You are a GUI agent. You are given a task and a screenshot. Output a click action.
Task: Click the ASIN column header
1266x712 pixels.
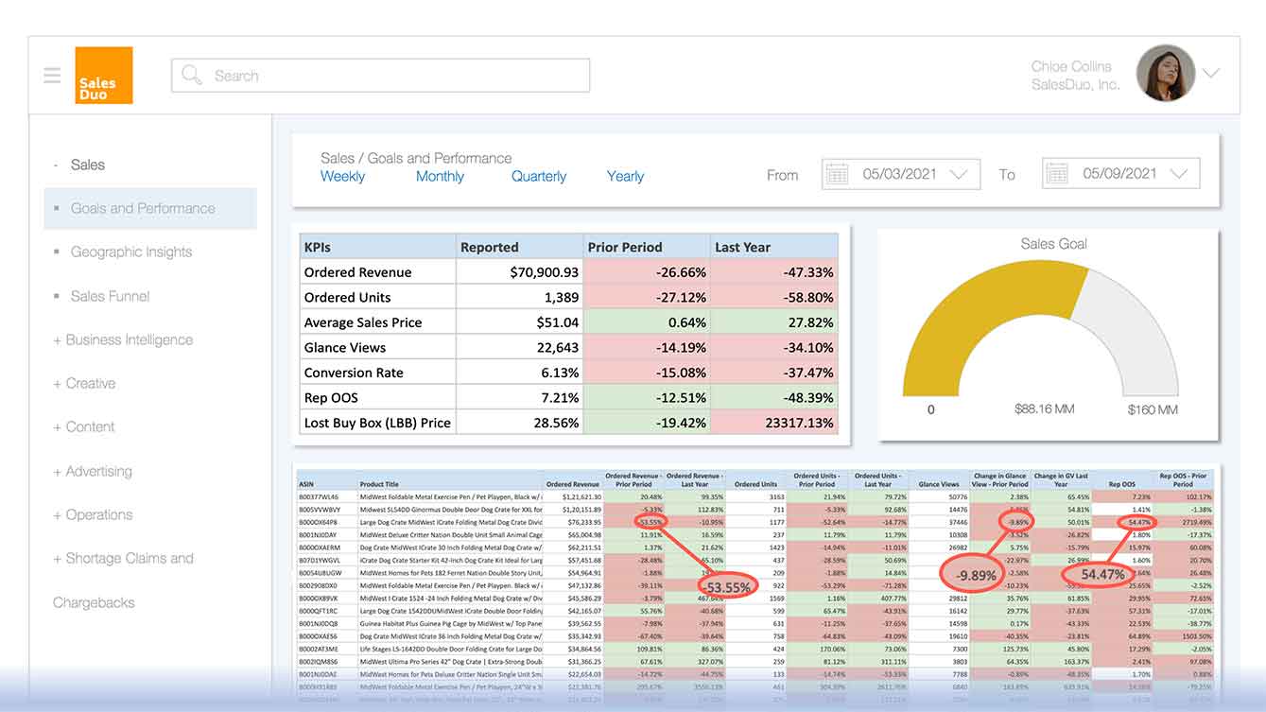(327, 480)
